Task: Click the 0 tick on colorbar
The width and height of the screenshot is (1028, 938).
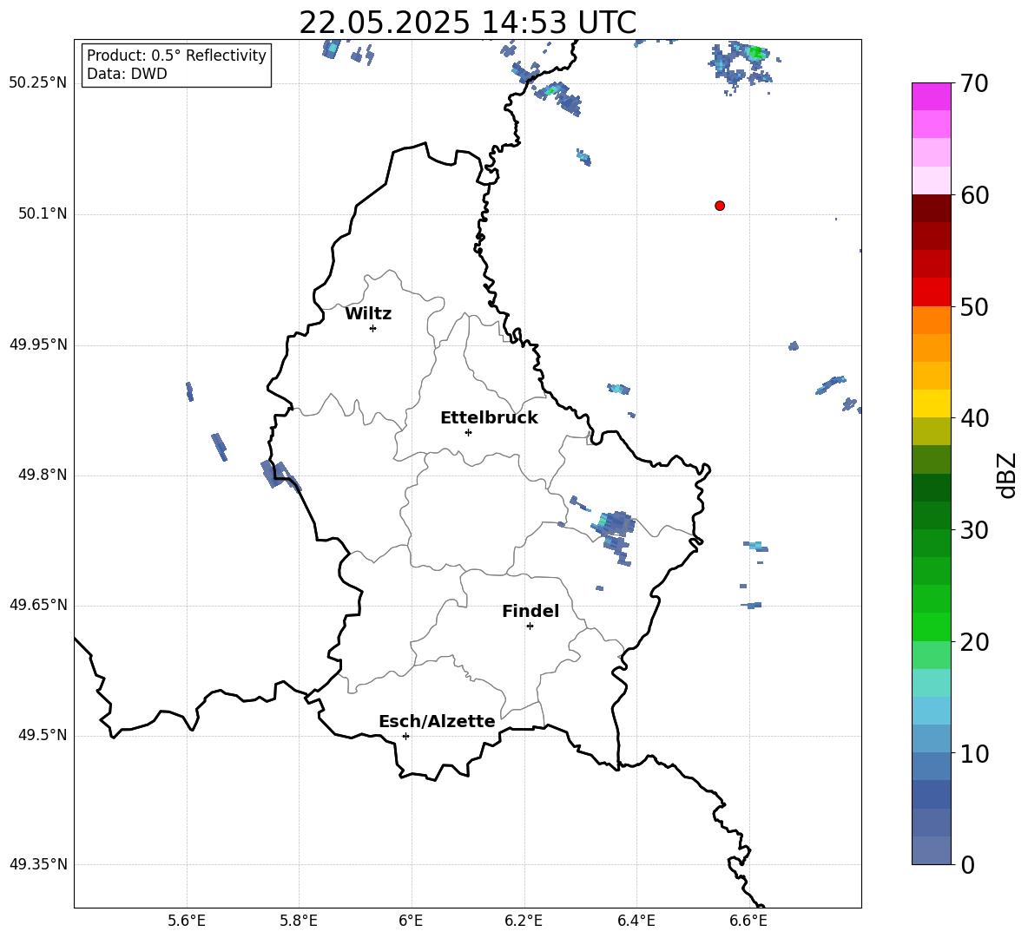Action: [x=967, y=864]
